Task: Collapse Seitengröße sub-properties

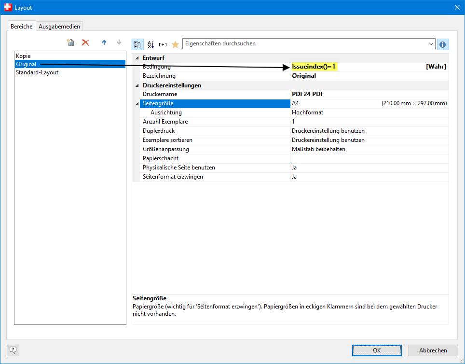Action: click(x=137, y=104)
